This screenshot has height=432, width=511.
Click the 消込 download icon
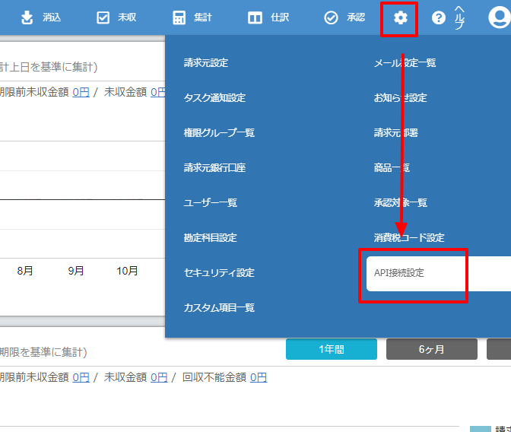point(27,17)
